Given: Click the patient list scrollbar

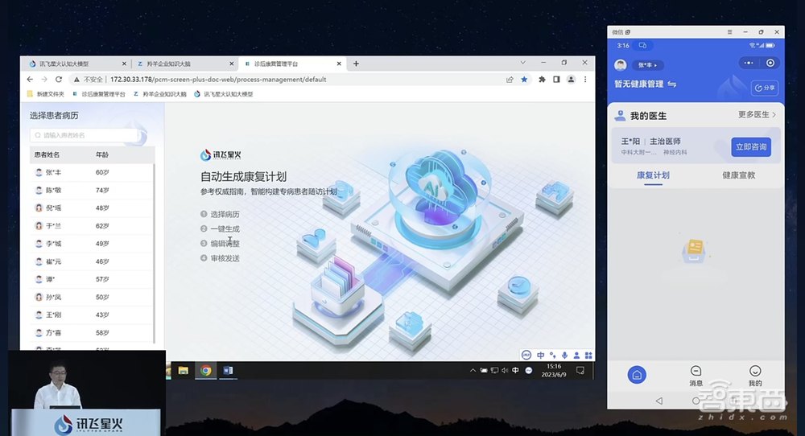Looking at the screenshot, I should click(x=154, y=253).
